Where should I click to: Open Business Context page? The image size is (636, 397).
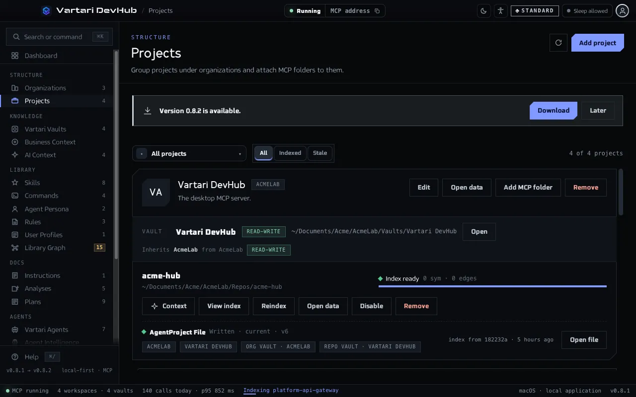pyautogui.click(x=57, y=142)
